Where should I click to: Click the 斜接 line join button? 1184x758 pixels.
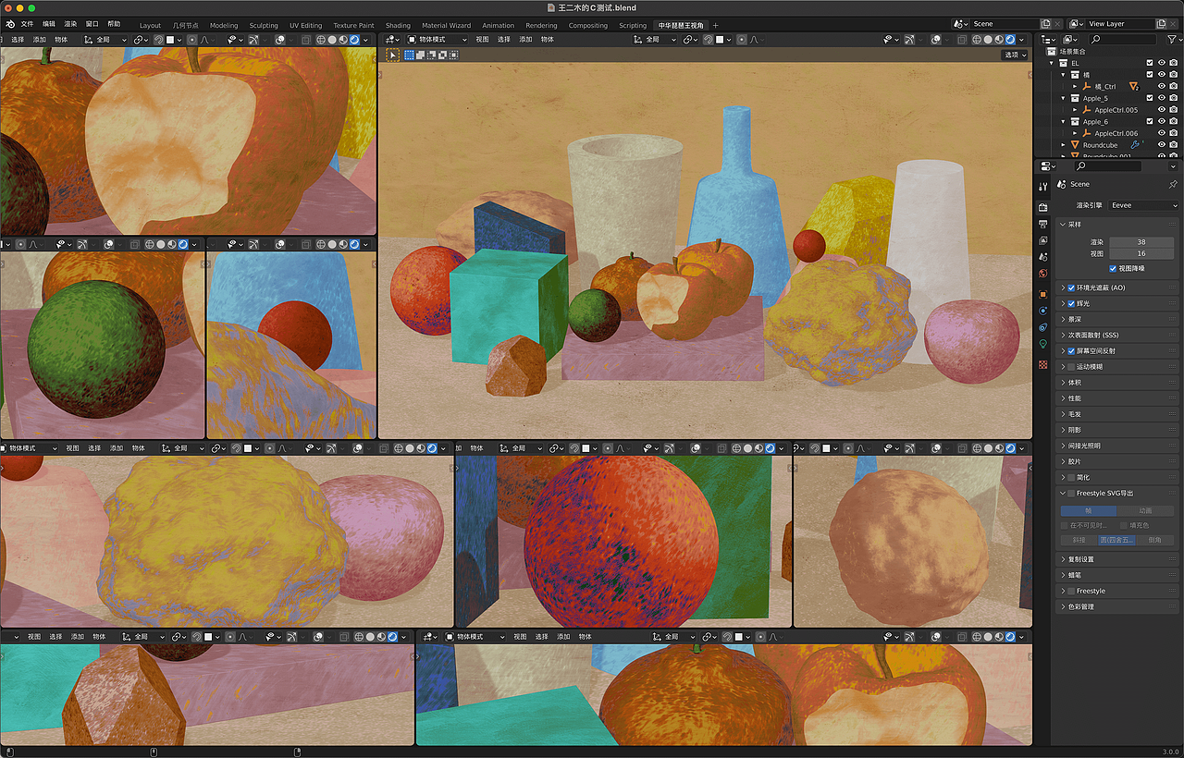coord(1079,540)
